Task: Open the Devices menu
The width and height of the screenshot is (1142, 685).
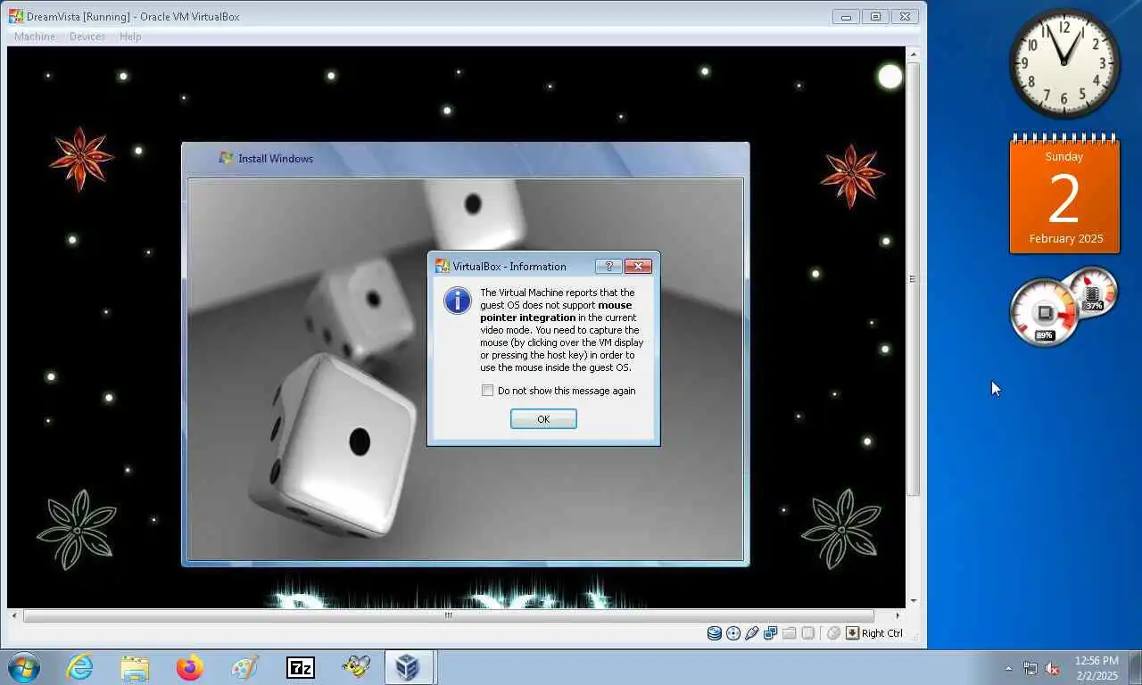Action: (87, 37)
